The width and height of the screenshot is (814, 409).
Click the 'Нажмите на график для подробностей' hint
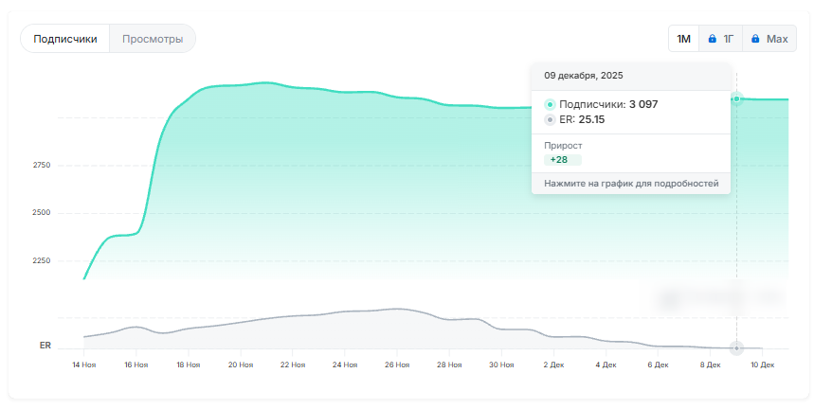[x=631, y=183]
